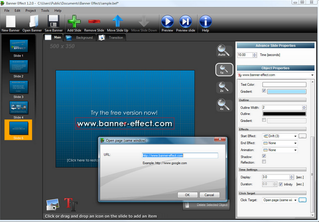Switch to the Main tab
Screen dimensions: 319x222
(x=53, y=38)
